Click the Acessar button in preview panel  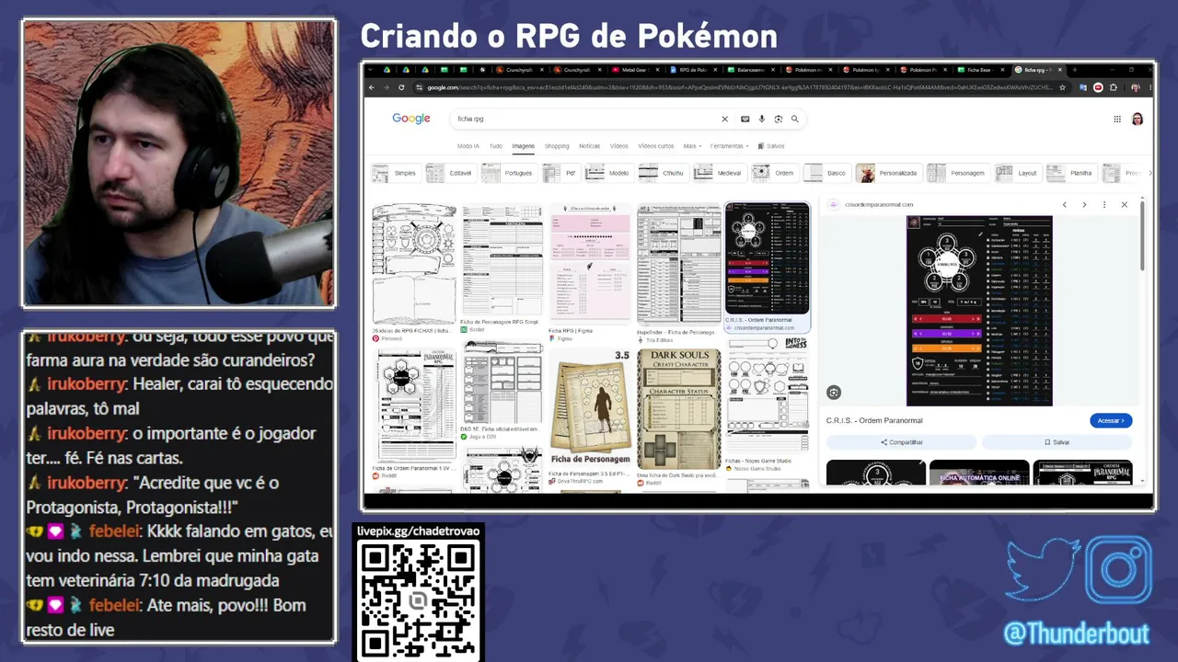[x=1111, y=420]
